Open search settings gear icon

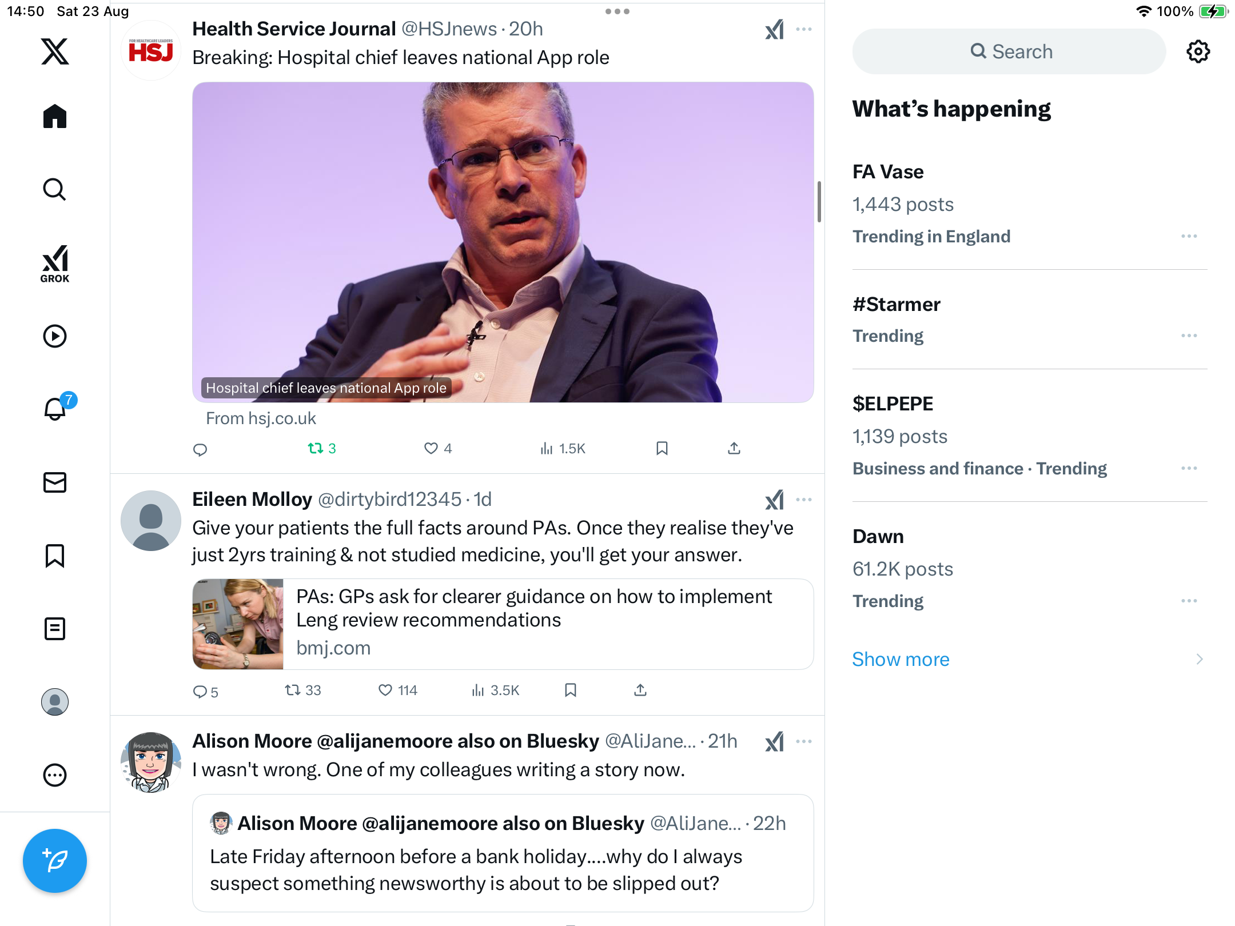point(1198,51)
